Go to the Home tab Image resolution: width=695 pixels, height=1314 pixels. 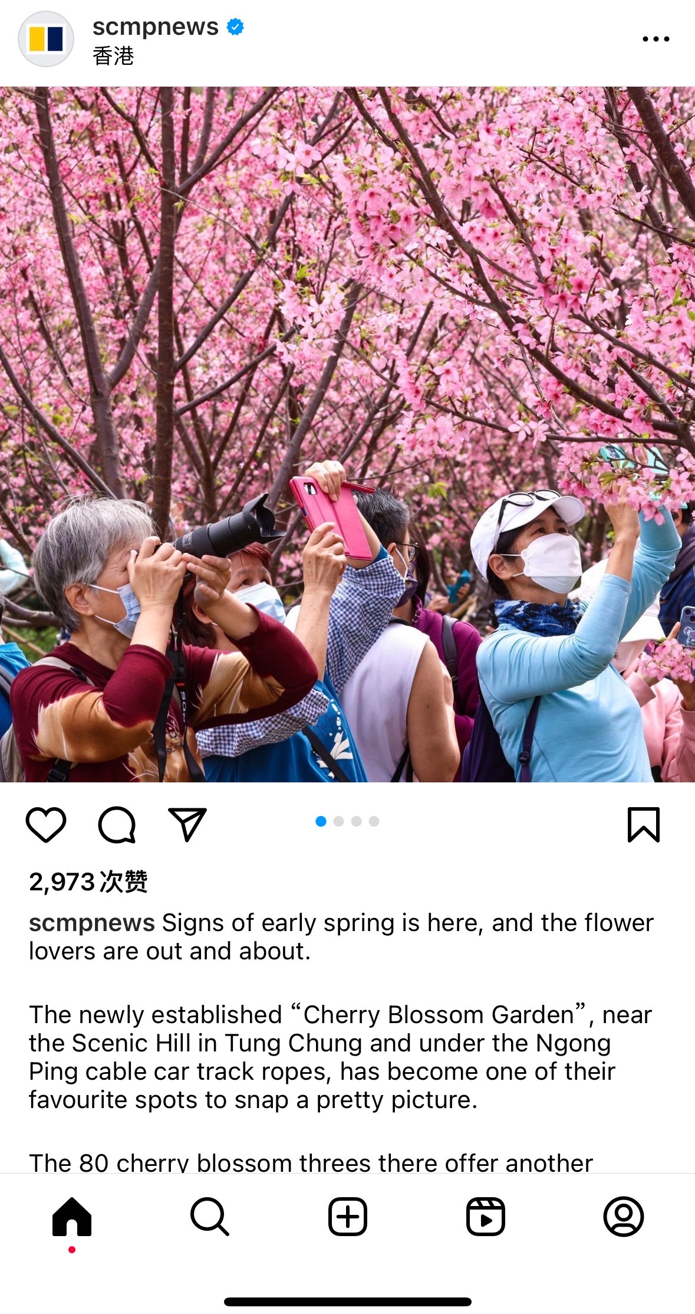(x=72, y=1216)
